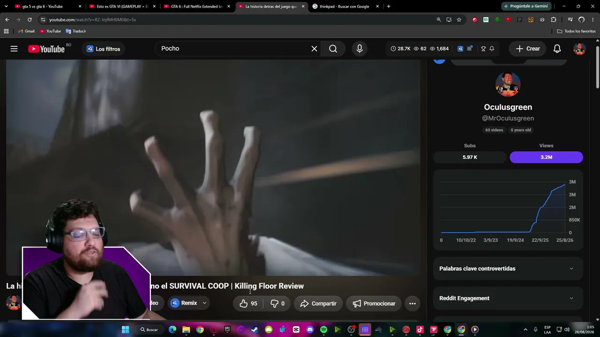This screenshot has height=337, width=600.
Task: Click the vidIQ logo in the top stats bar
Action: click(x=460, y=49)
